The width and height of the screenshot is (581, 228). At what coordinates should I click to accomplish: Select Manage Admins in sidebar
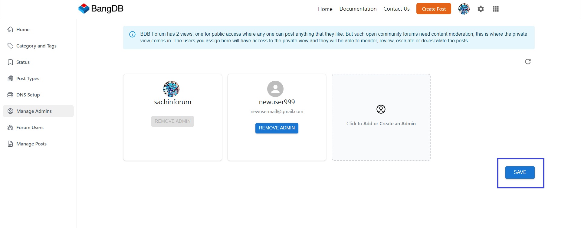[x=38, y=111]
